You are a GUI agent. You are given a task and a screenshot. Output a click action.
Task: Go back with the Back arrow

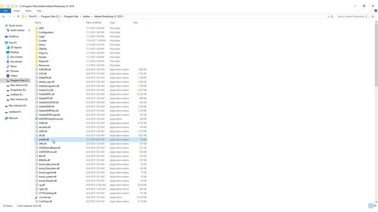[4, 16]
